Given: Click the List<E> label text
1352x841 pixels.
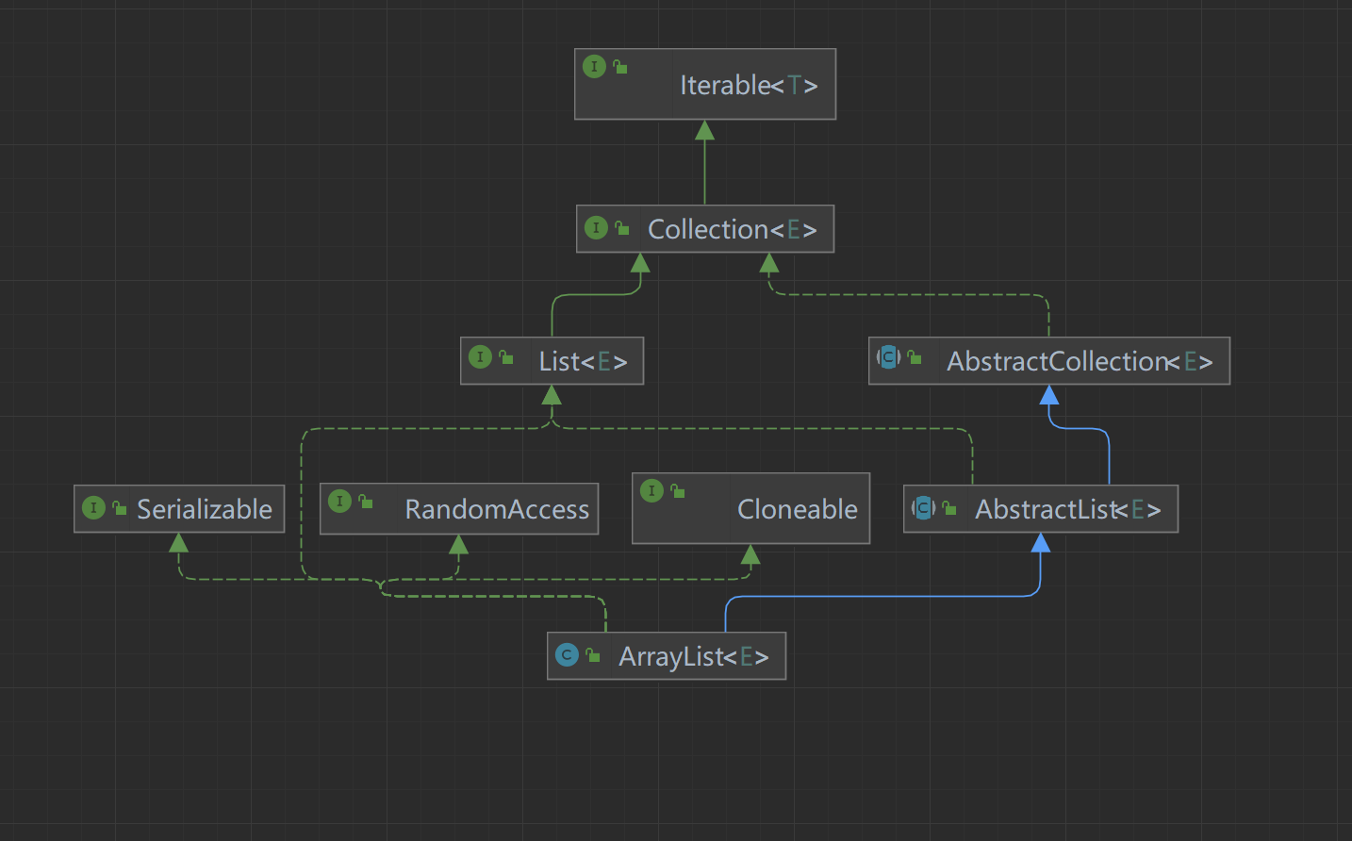Looking at the screenshot, I should 583,362.
